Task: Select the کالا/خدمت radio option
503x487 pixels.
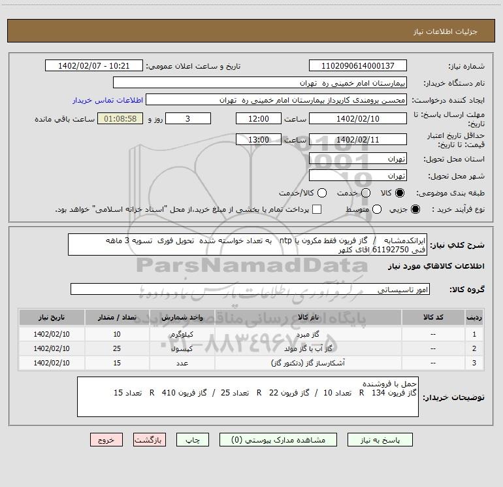Action: [322, 193]
